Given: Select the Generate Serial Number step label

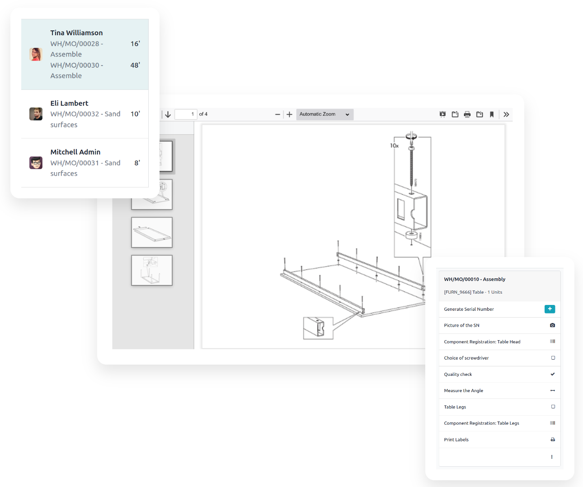Looking at the screenshot, I should (469, 309).
